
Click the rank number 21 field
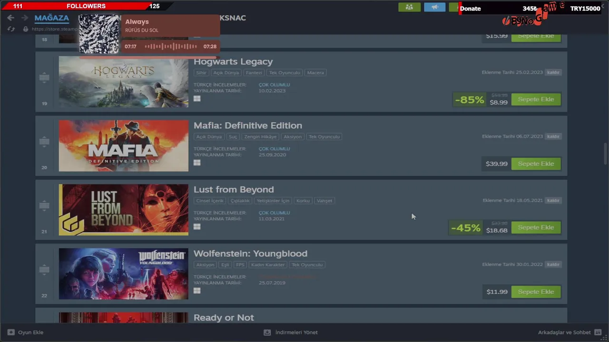pos(44,232)
